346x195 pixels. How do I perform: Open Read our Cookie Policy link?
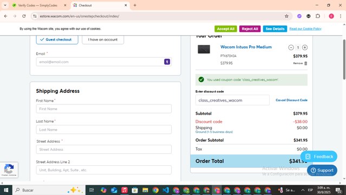click(x=305, y=29)
